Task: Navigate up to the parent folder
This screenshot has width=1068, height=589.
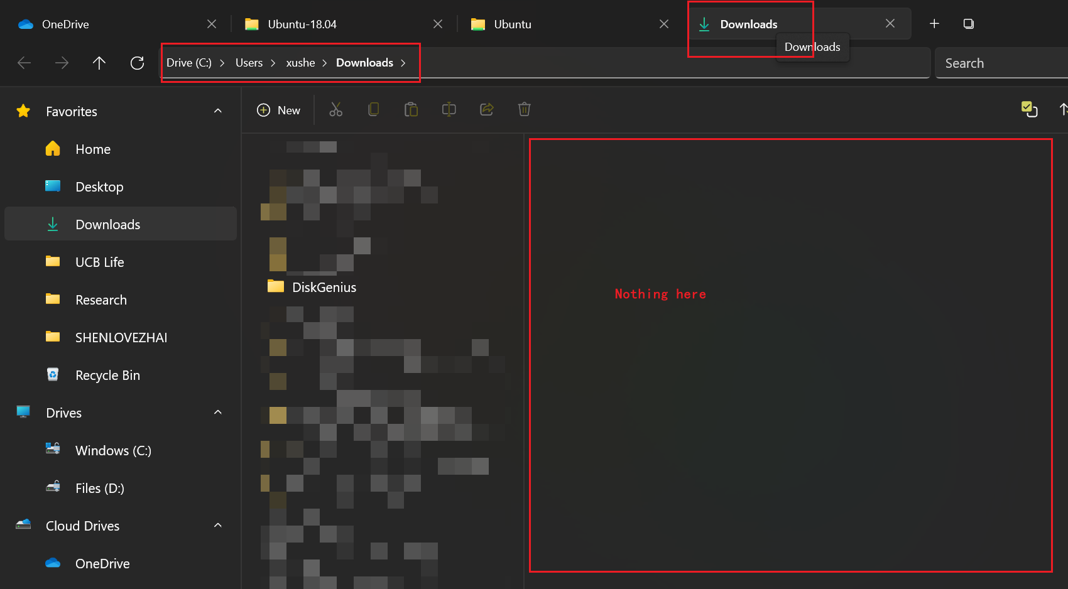Action: [99, 62]
